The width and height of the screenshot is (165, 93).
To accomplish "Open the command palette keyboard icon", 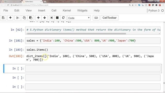I will 96,18.
